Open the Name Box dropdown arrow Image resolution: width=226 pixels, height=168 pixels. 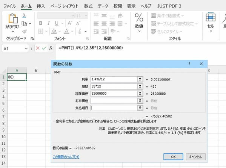tap(26, 48)
